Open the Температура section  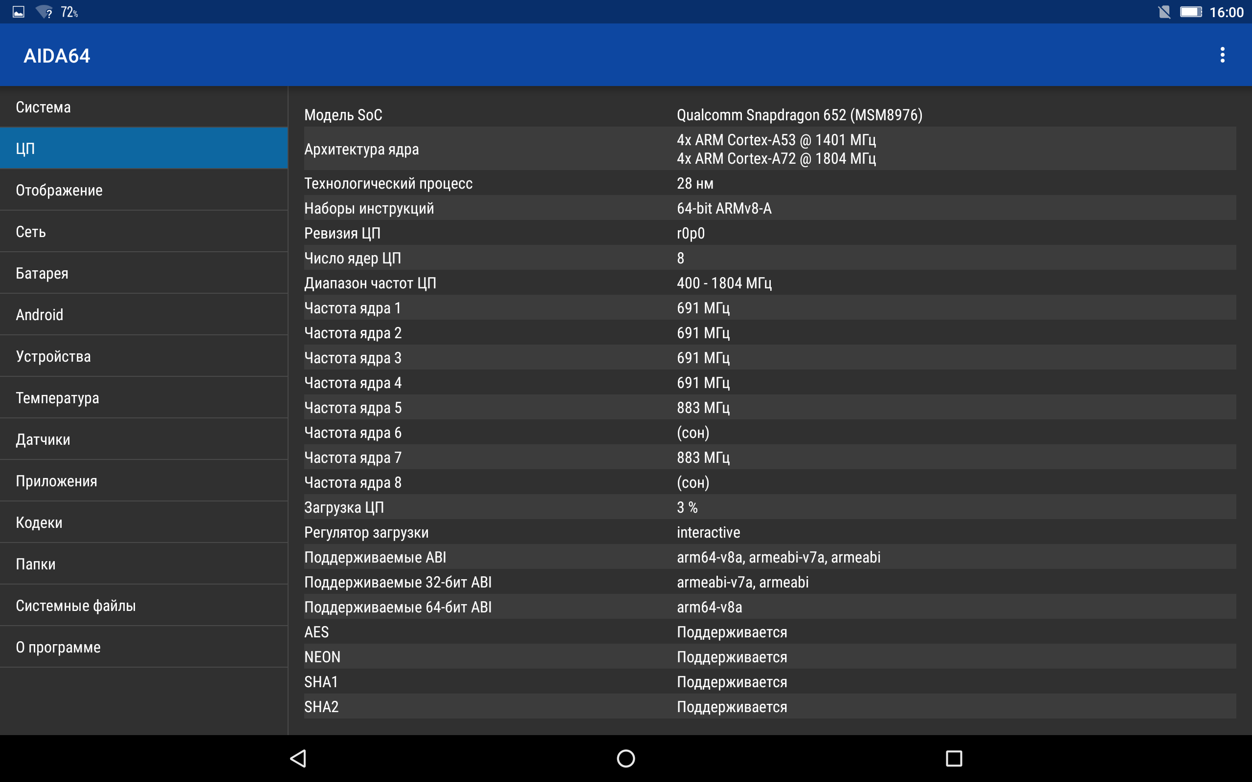144,398
